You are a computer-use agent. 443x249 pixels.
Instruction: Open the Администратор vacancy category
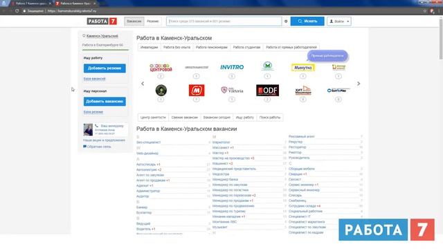[148, 191]
